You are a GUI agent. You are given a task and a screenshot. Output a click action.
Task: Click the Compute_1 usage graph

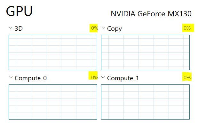click(x=146, y=102)
